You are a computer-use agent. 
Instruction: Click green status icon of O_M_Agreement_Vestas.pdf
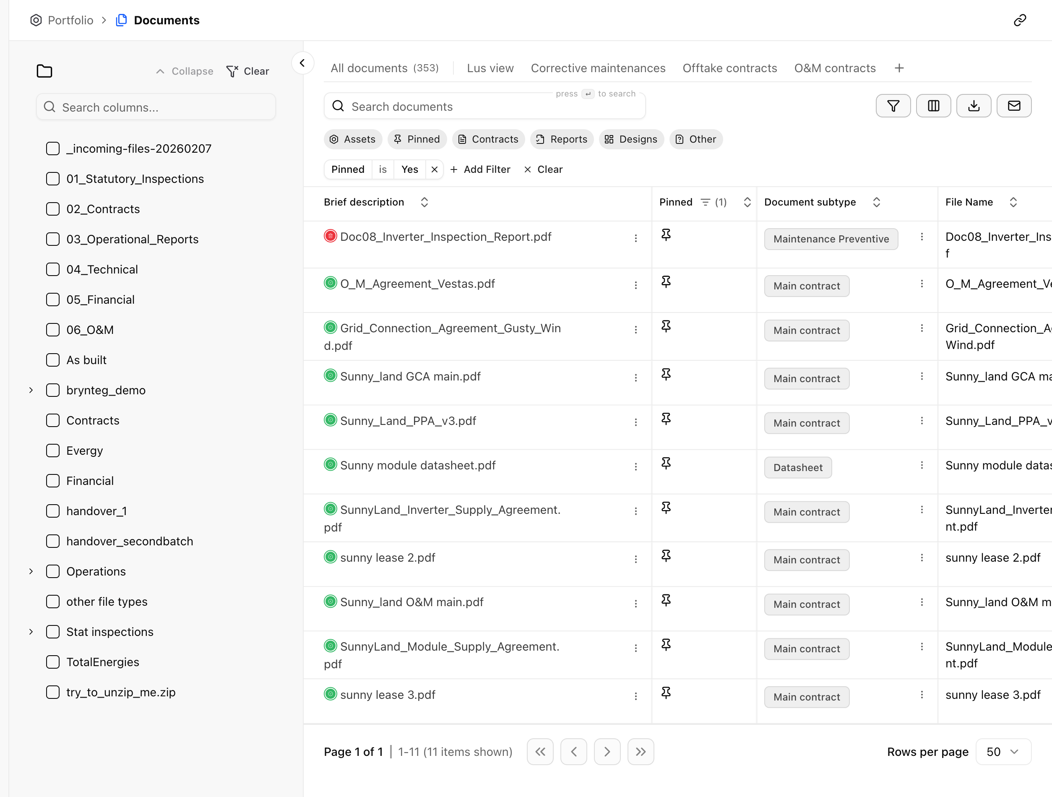[330, 283]
